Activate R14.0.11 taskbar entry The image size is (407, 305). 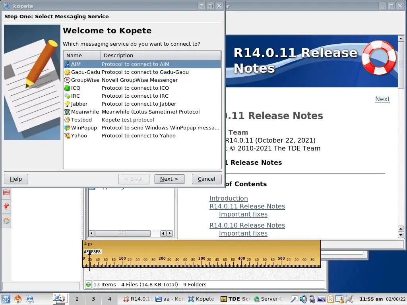[138, 299]
